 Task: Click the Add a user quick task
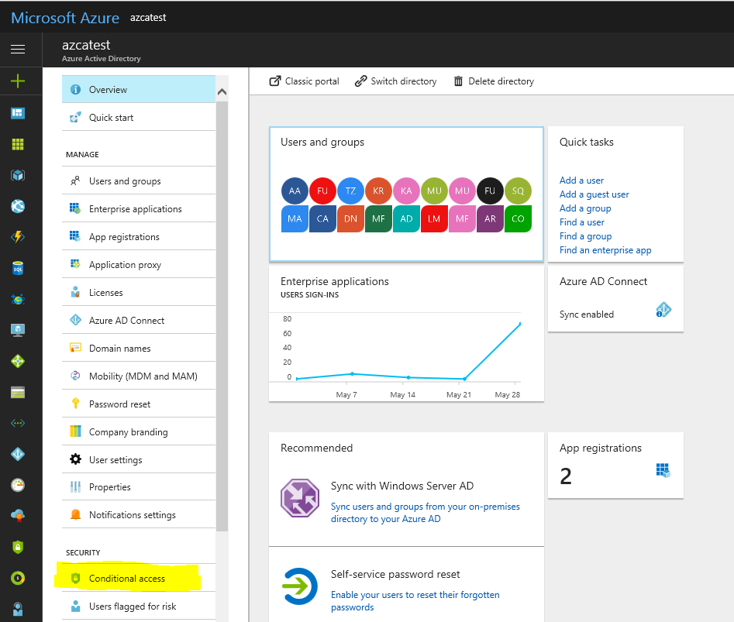[581, 180]
